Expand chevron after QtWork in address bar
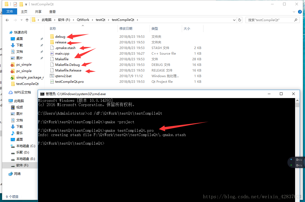The height and width of the screenshot is (202, 305). tap(92, 20)
